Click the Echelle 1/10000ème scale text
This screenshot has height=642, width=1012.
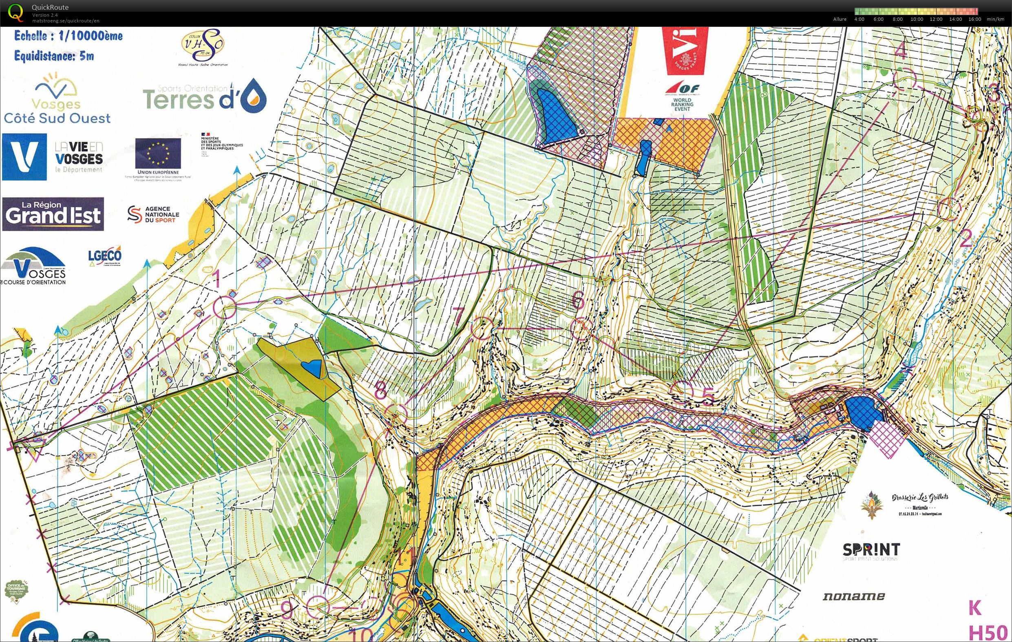pyautogui.click(x=68, y=36)
